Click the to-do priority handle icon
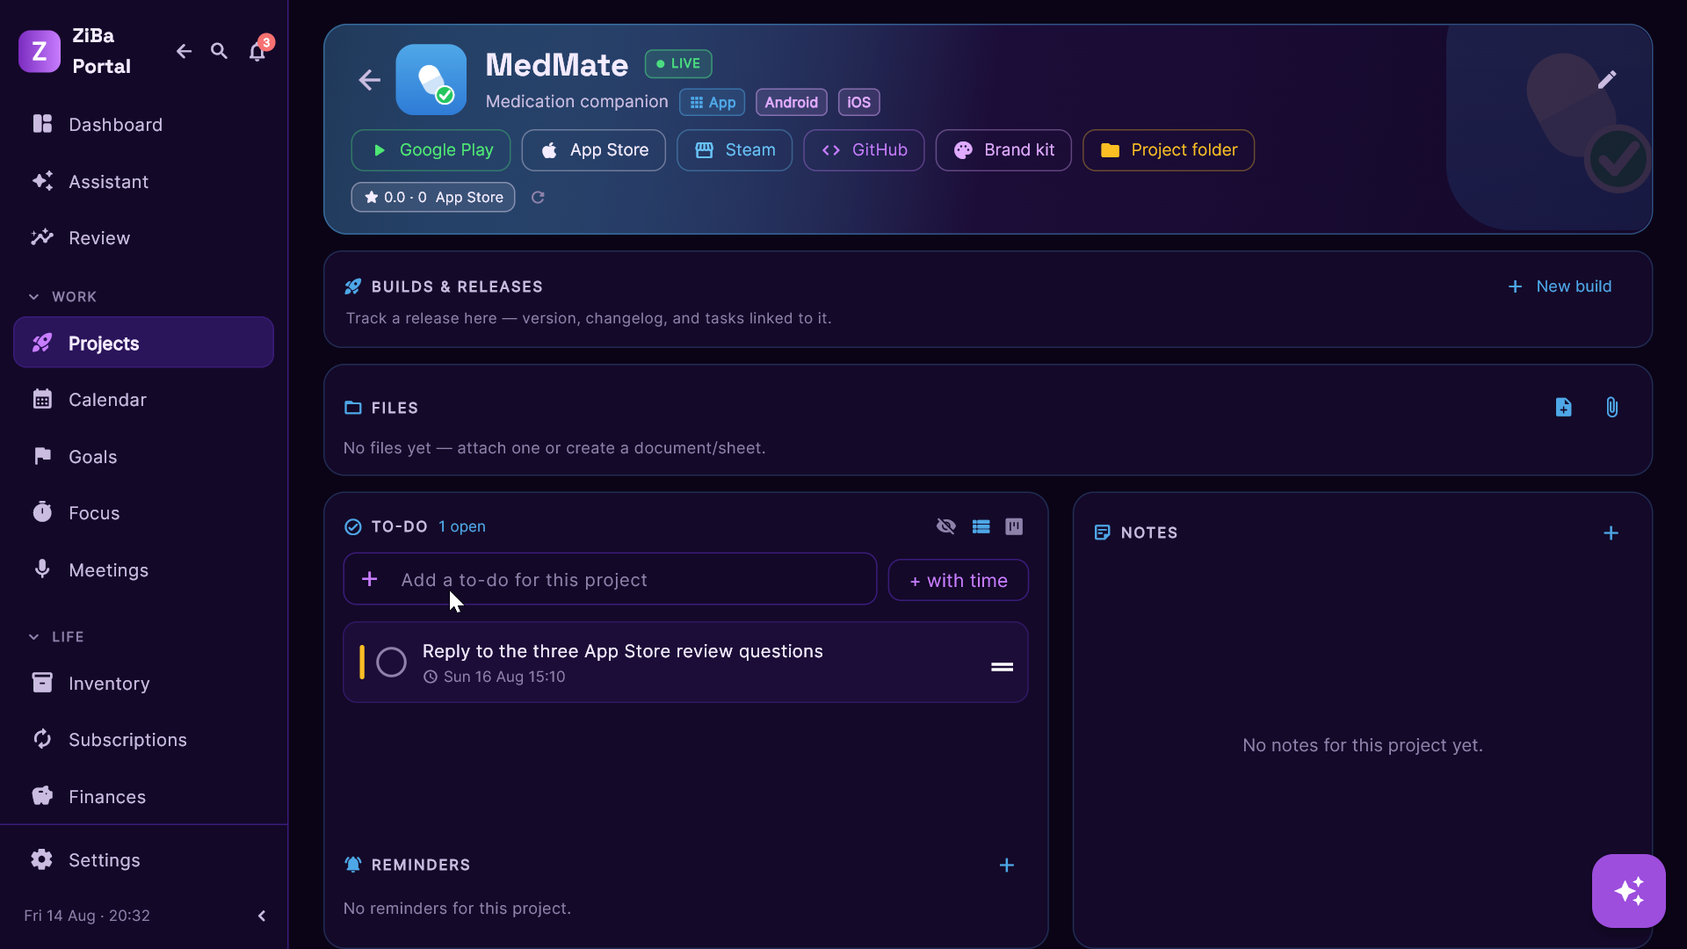Image resolution: width=1687 pixels, height=949 pixels. (1003, 668)
